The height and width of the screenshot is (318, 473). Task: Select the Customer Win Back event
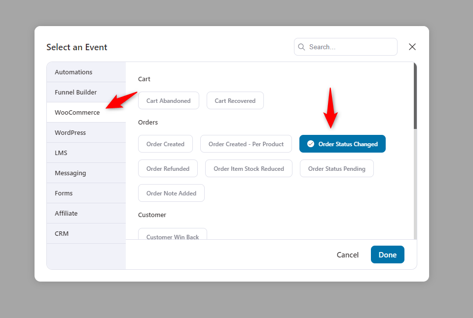pos(173,234)
